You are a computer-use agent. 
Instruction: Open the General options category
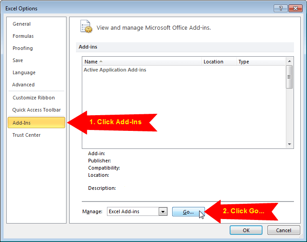22,24
